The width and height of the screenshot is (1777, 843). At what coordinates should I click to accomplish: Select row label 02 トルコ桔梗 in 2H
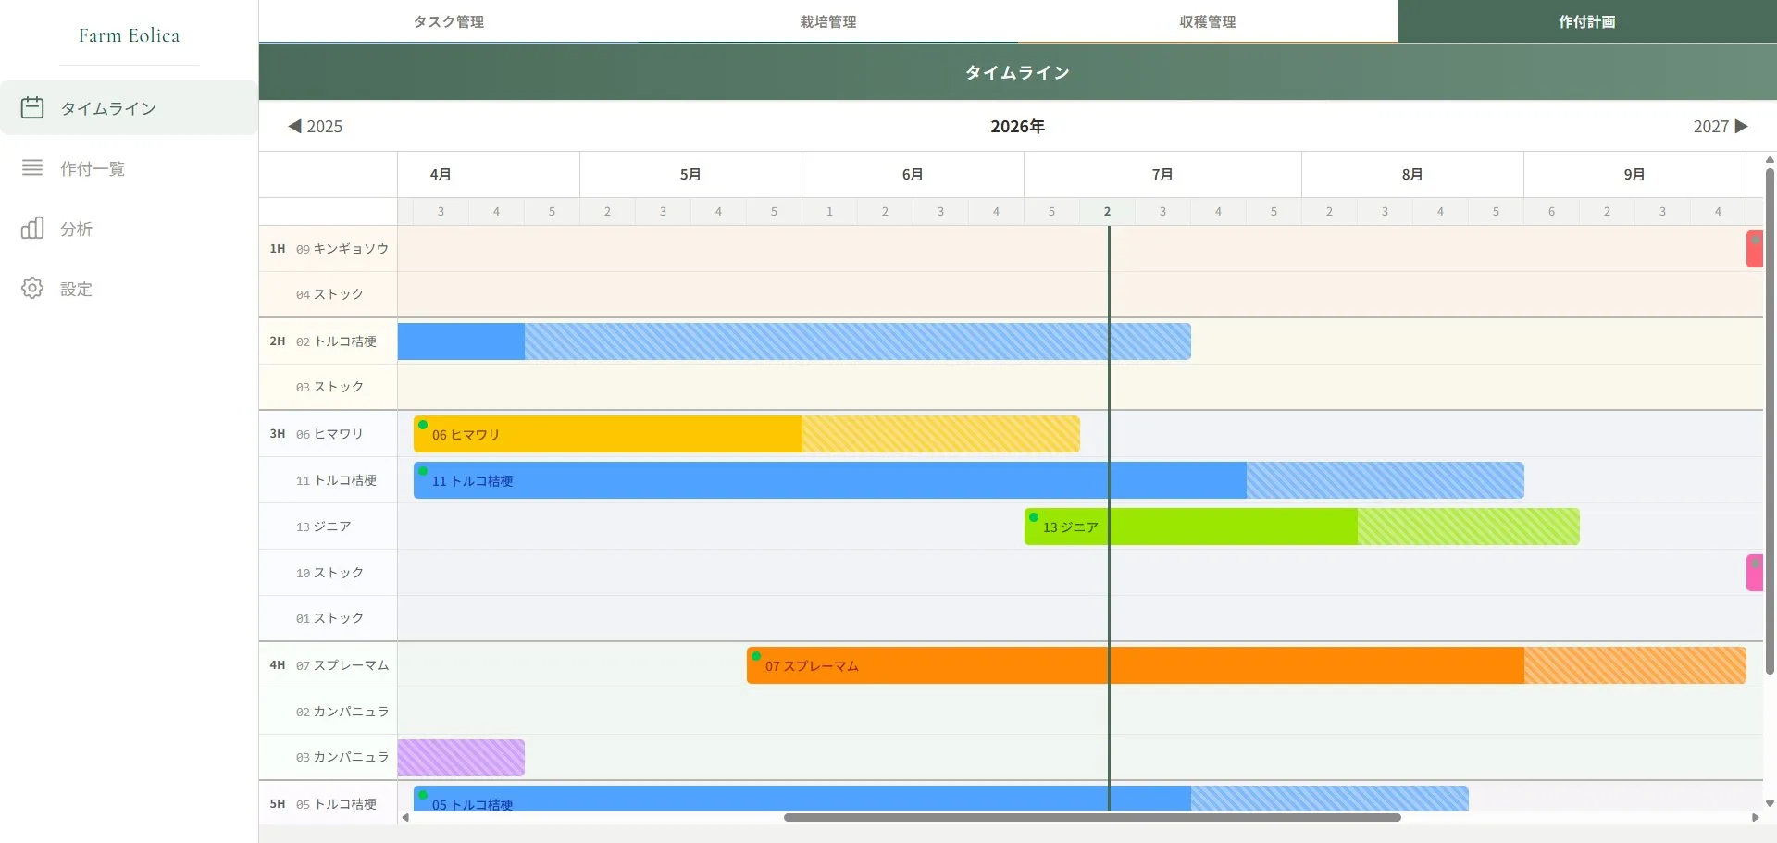tap(336, 341)
